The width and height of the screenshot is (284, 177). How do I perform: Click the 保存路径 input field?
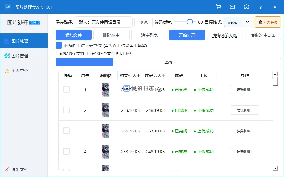(x=104, y=22)
